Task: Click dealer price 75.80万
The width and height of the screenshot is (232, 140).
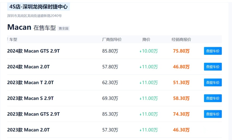Action: point(181,51)
